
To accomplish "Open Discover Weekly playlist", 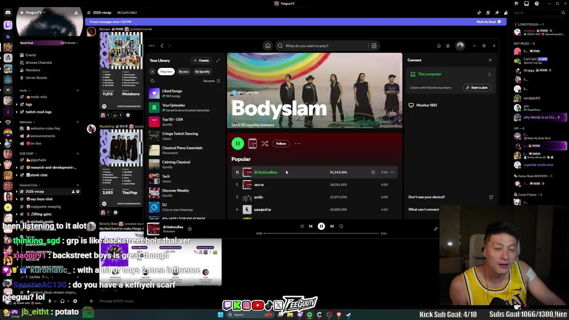I will 185,193.
